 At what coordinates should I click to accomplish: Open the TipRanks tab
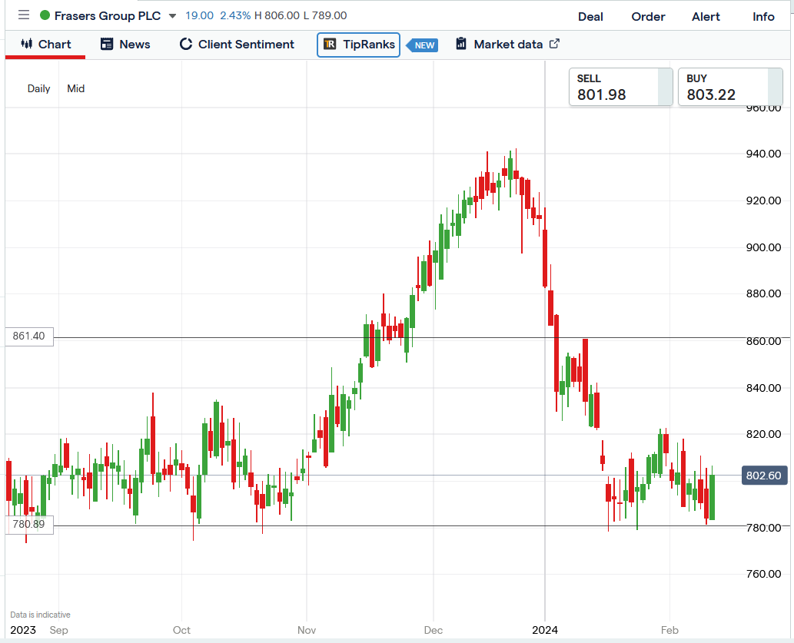pyautogui.click(x=358, y=45)
